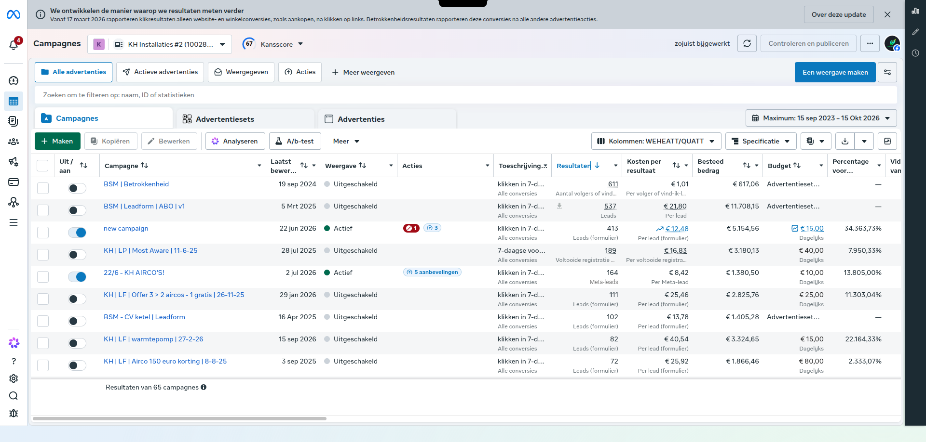This screenshot has height=442, width=926.
Task: Dismiss the update notification banner
Action: 887,14
